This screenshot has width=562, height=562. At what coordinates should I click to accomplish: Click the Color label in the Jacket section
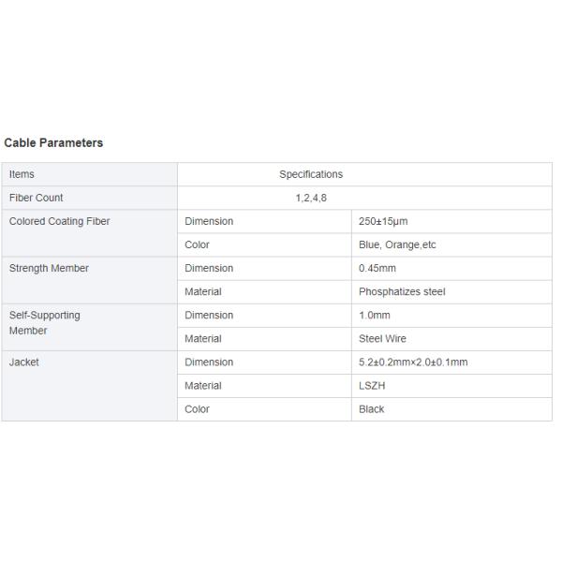198,408
